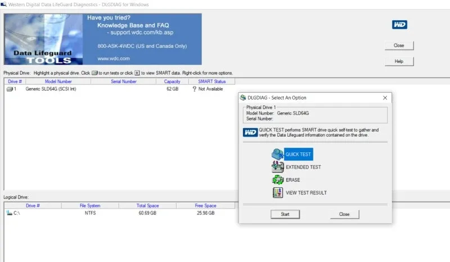This screenshot has width=450, height=262.
Task: Sort by Free Space column header
Action: tap(205, 205)
